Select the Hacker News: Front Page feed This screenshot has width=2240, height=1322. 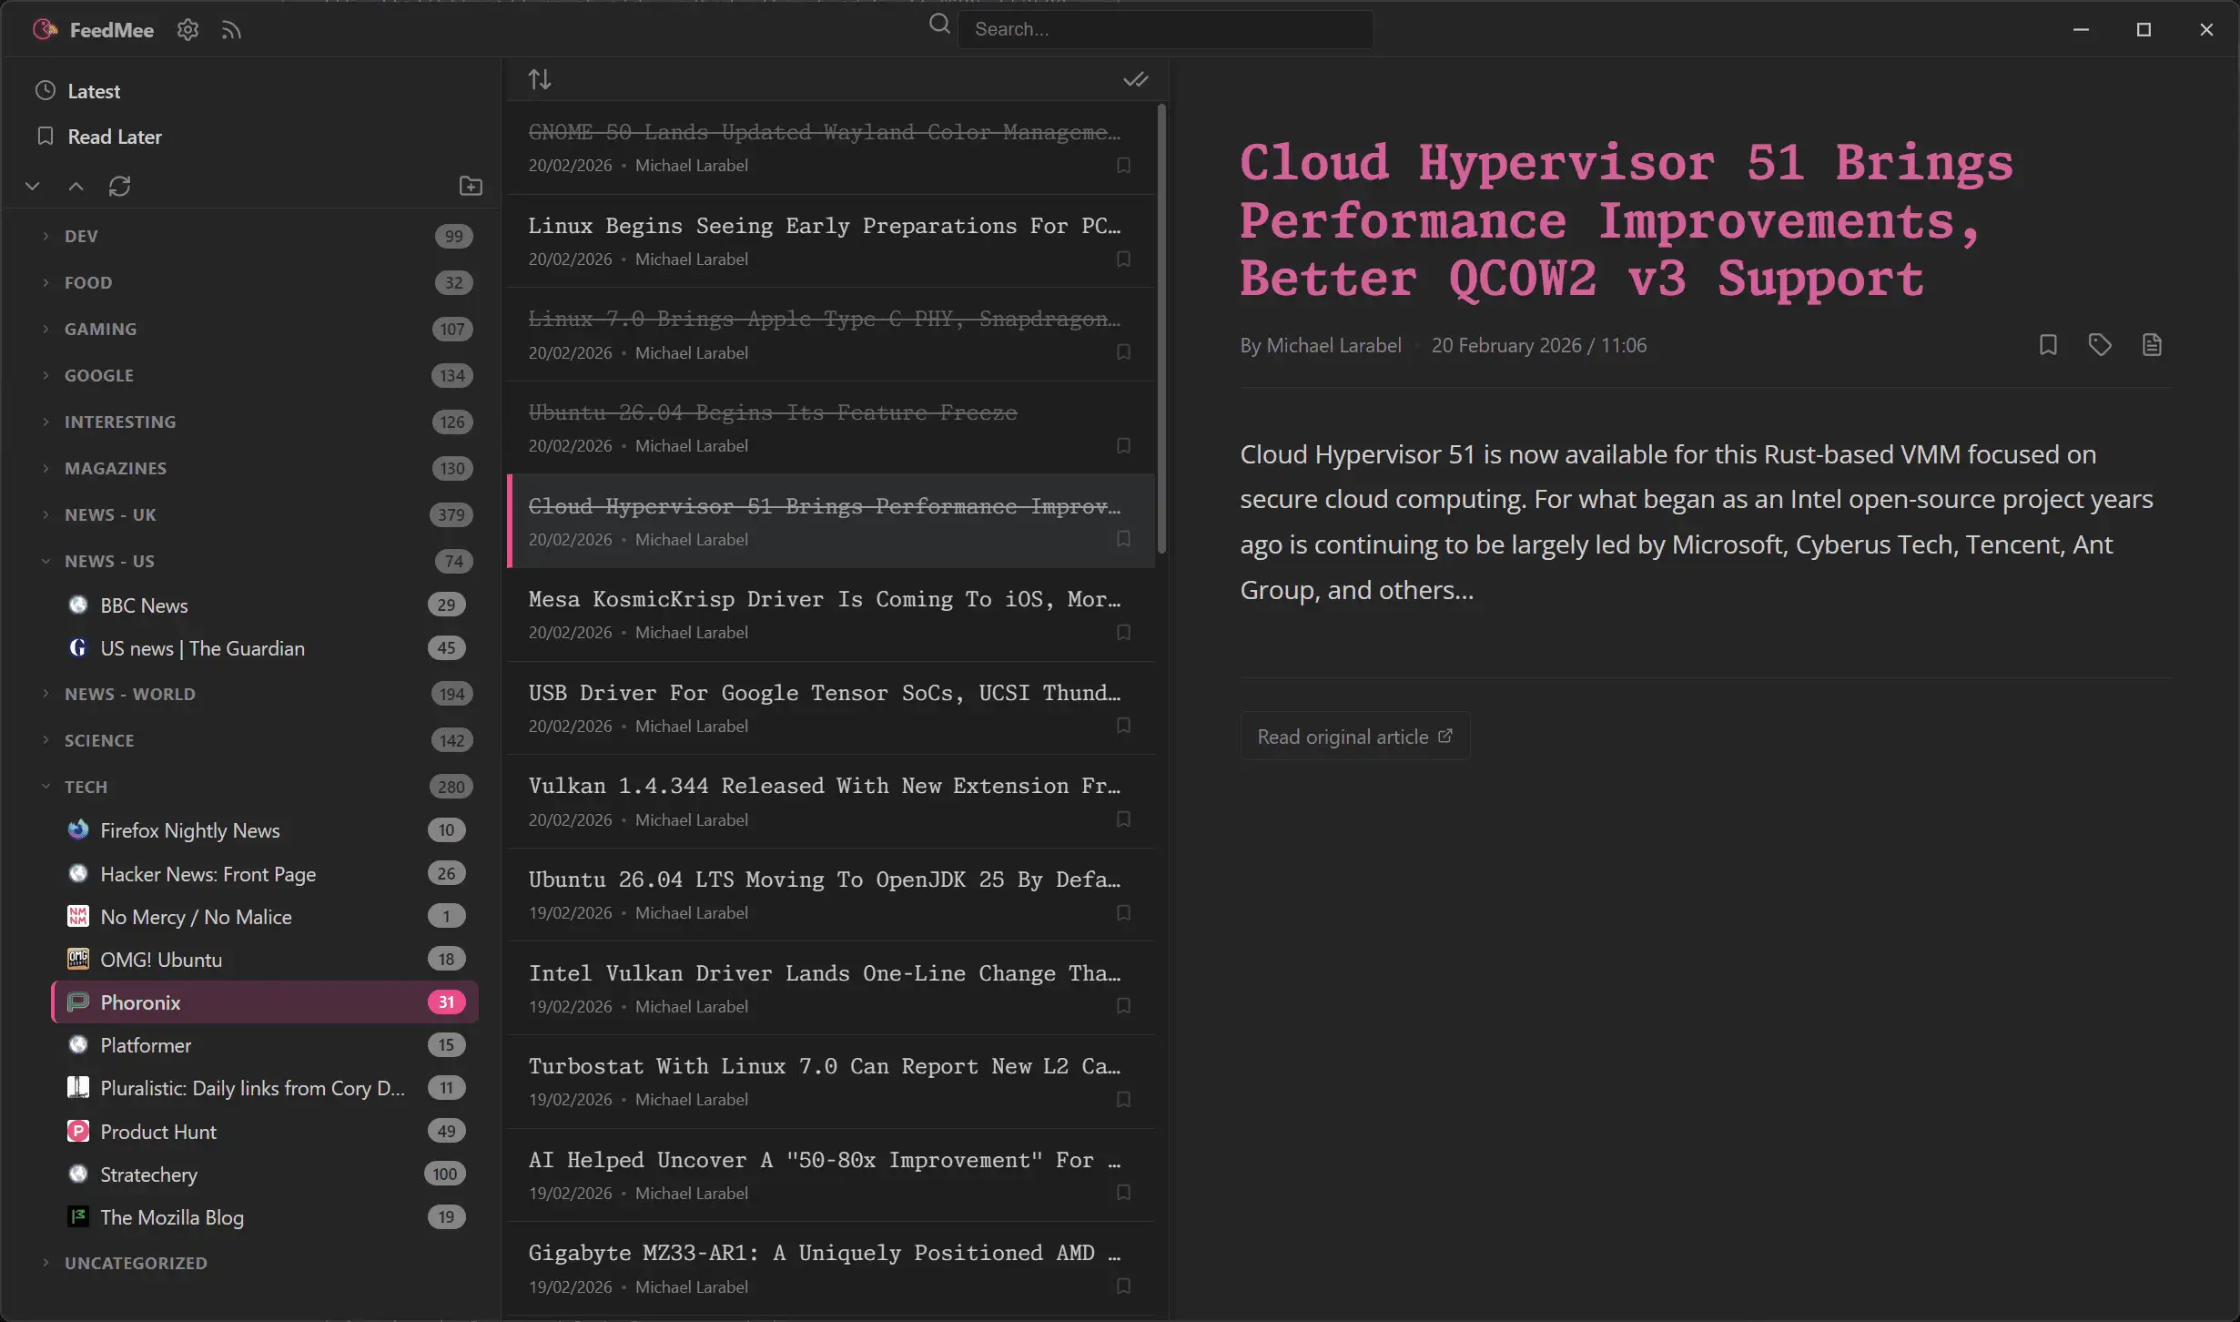pos(208,874)
